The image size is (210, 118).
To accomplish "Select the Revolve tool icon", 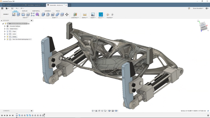I will (x=23, y=14).
